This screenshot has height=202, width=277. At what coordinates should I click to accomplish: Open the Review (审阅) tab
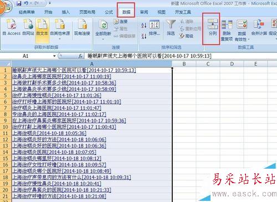[x=144, y=12]
